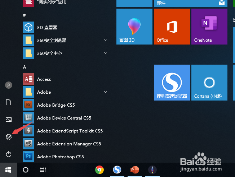Viewport: 235px width, 177px height.
Task: Open the 邮件 mail tile
Action: 191,4
